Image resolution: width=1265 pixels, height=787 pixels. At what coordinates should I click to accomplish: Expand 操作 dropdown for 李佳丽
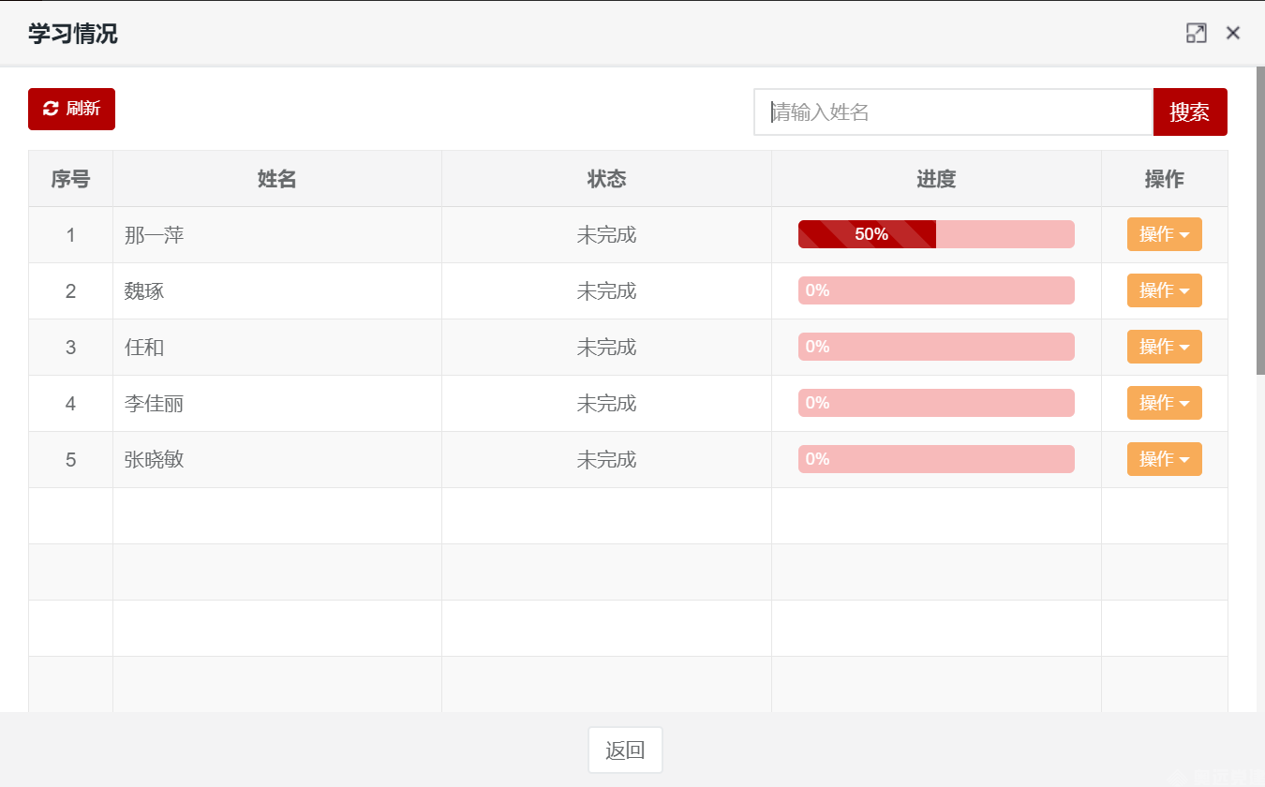[1164, 403]
